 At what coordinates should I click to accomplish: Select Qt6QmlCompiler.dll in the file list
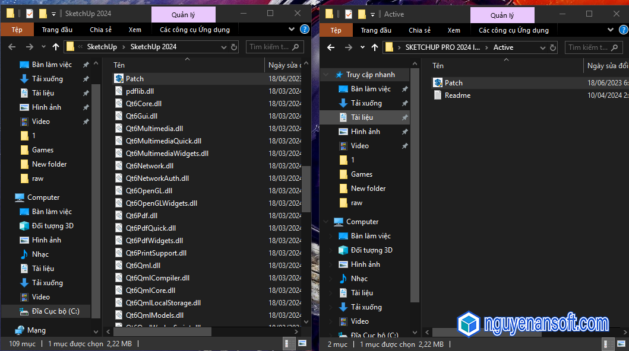click(x=157, y=277)
